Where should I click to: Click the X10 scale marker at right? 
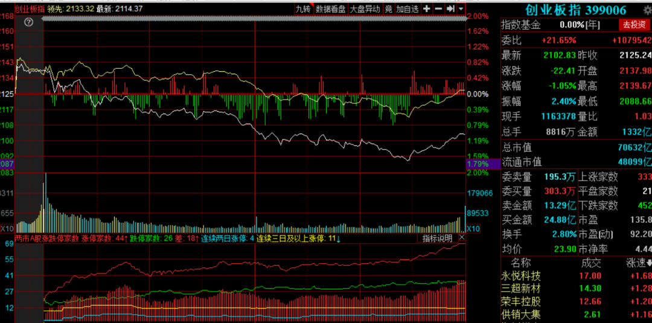(473, 229)
